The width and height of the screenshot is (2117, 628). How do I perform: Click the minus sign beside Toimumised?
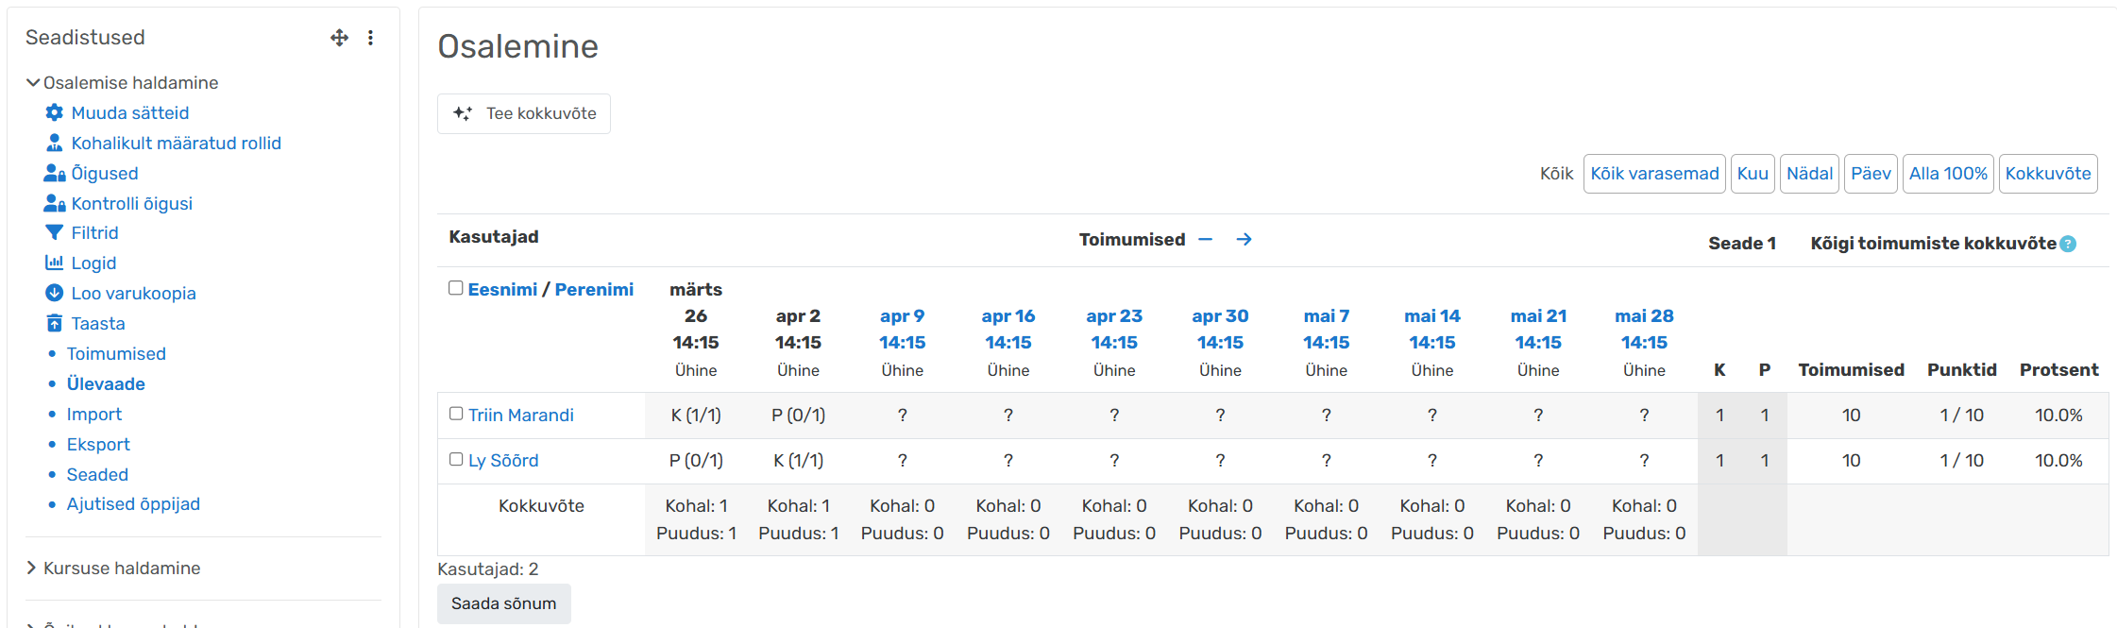[x=1206, y=240]
